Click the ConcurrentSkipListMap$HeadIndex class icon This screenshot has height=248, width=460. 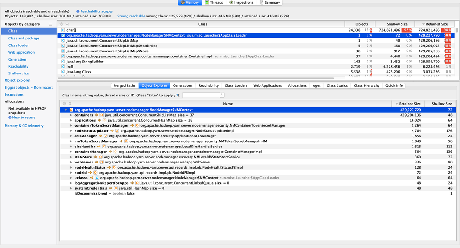[x=63, y=46]
